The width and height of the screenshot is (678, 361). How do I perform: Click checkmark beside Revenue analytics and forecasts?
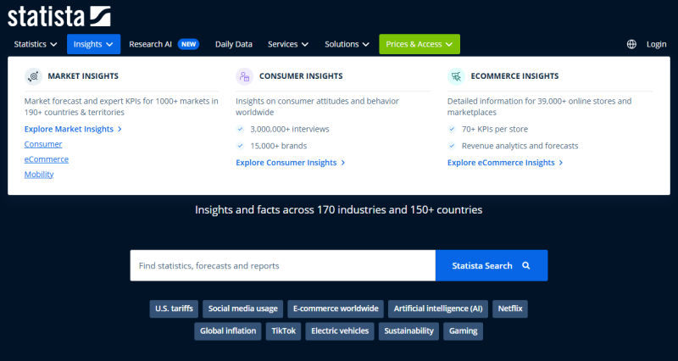[452, 146]
